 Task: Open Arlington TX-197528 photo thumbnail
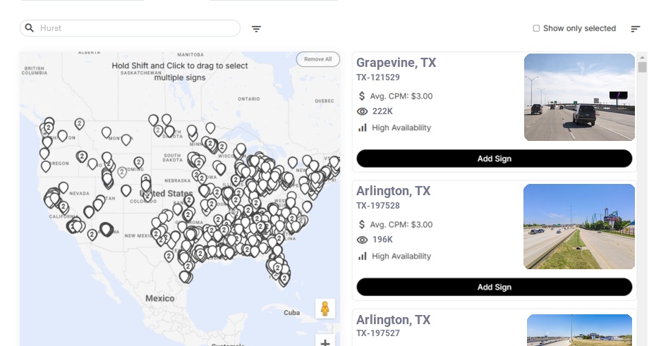coord(579,226)
